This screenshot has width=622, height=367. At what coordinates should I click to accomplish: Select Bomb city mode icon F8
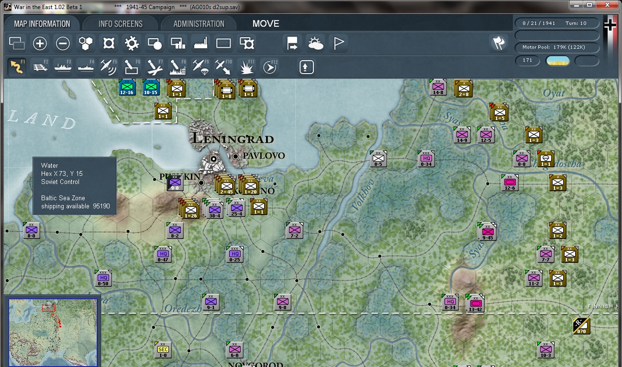point(177,66)
